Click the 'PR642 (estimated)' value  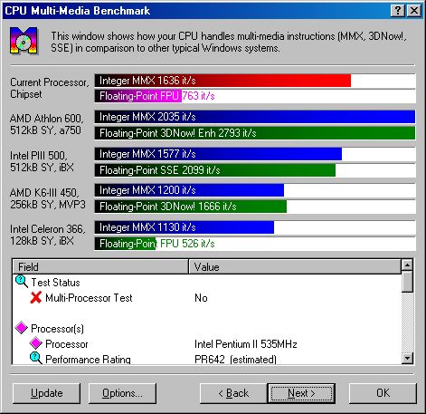pyautogui.click(x=235, y=360)
